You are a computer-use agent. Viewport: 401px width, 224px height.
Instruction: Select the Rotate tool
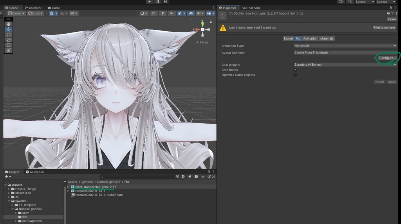click(x=9, y=34)
